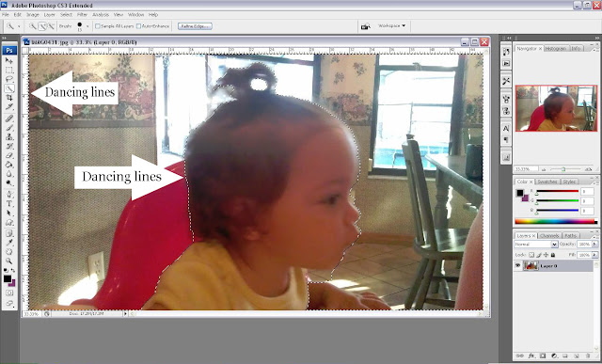
Task: Toggle Quick Mask mode button
Action: click(9, 293)
